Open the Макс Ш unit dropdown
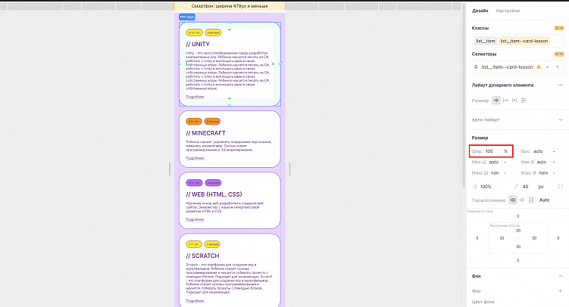 (505, 173)
